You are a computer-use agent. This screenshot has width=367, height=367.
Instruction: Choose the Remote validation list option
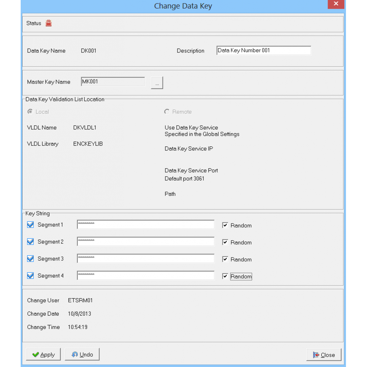(167, 111)
